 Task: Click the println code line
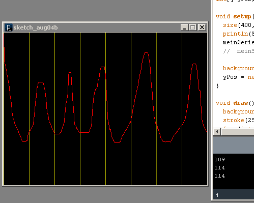[238, 34]
